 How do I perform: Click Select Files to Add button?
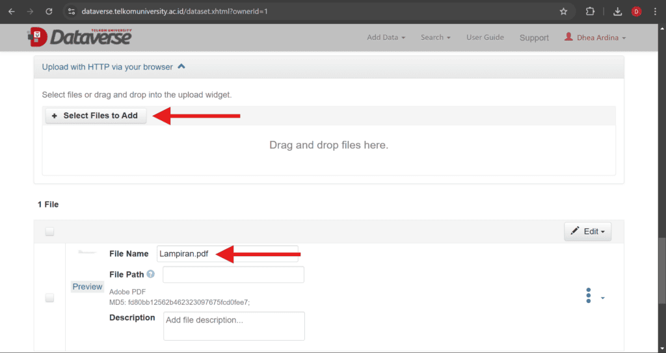96,116
